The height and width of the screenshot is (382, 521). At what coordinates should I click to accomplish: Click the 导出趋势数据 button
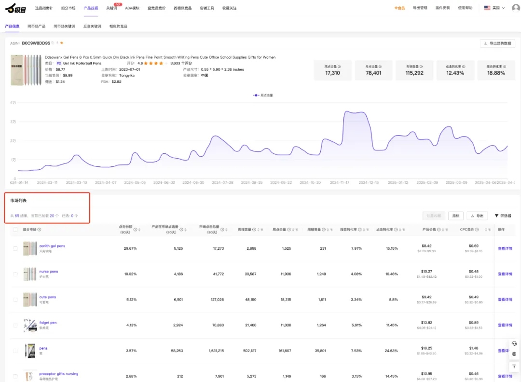497,43
